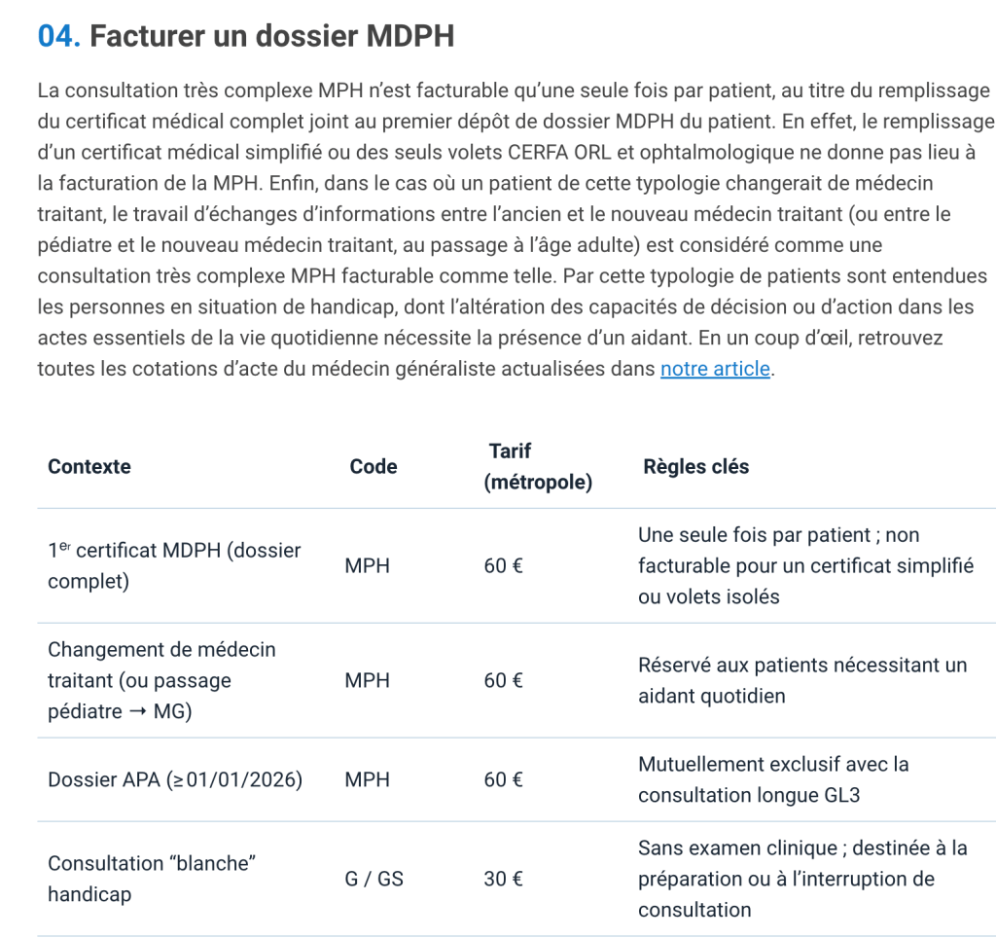Select the "Contexte" column header

click(x=89, y=466)
